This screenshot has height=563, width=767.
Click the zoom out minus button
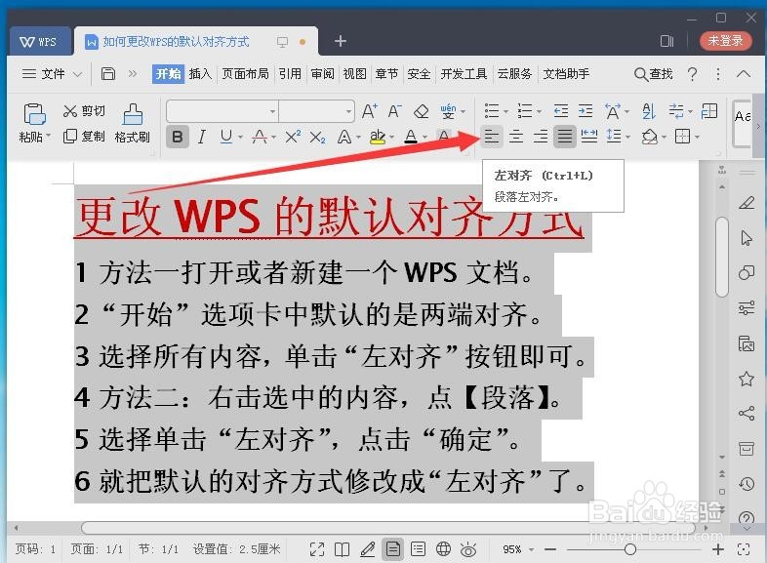pyautogui.click(x=550, y=549)
